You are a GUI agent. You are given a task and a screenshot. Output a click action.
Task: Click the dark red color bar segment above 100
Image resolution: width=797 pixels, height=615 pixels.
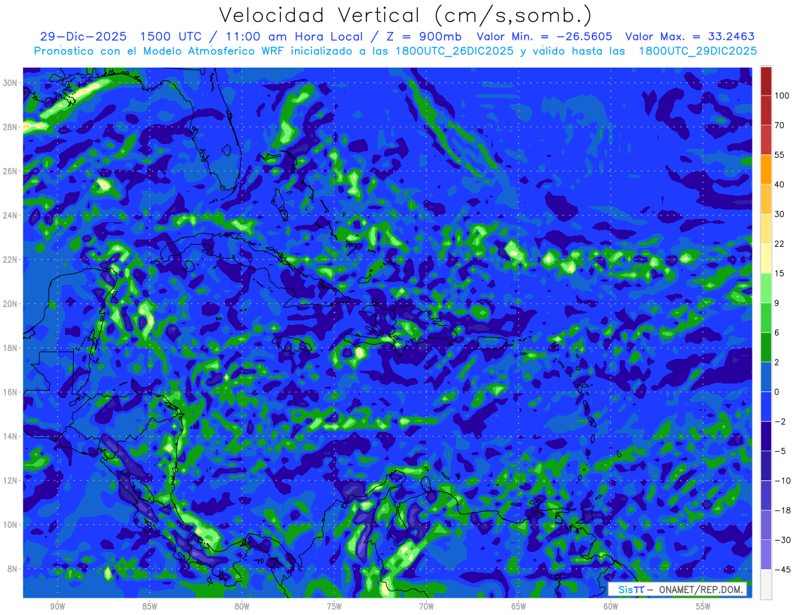pyautogui.click(x=766, y=81)
